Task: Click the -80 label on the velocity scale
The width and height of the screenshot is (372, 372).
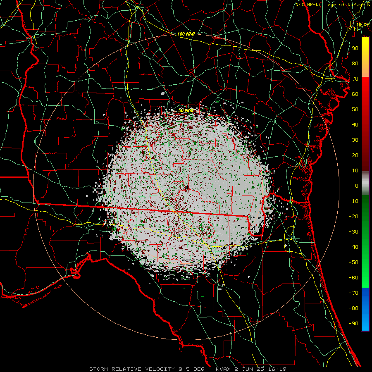Action: click(353, 308)
